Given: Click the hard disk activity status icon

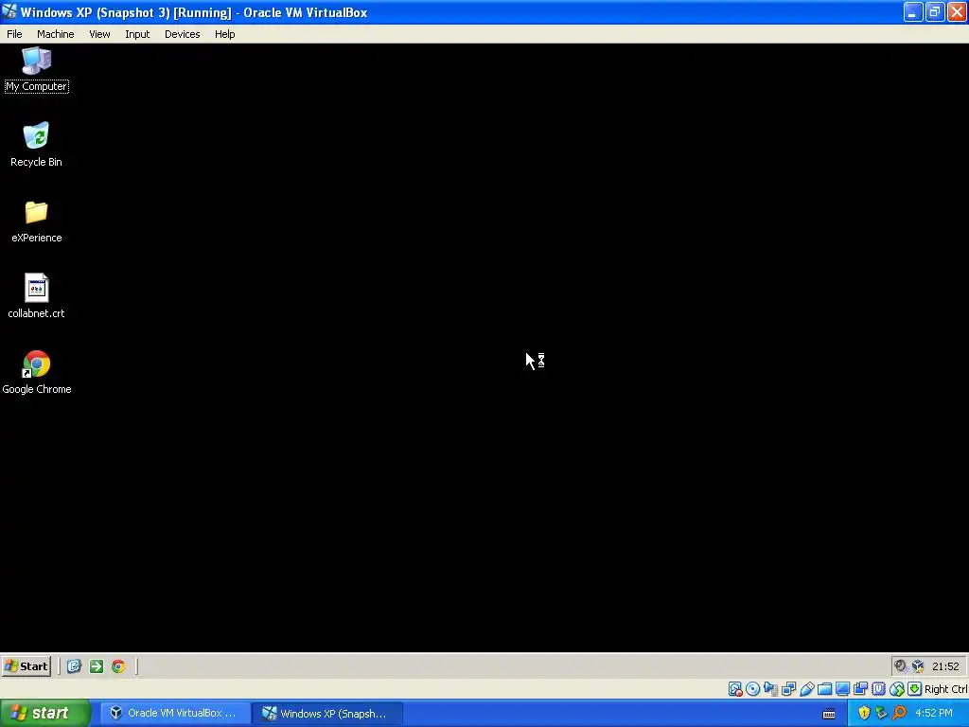Looking at the screenshot, I should (734, 689).
